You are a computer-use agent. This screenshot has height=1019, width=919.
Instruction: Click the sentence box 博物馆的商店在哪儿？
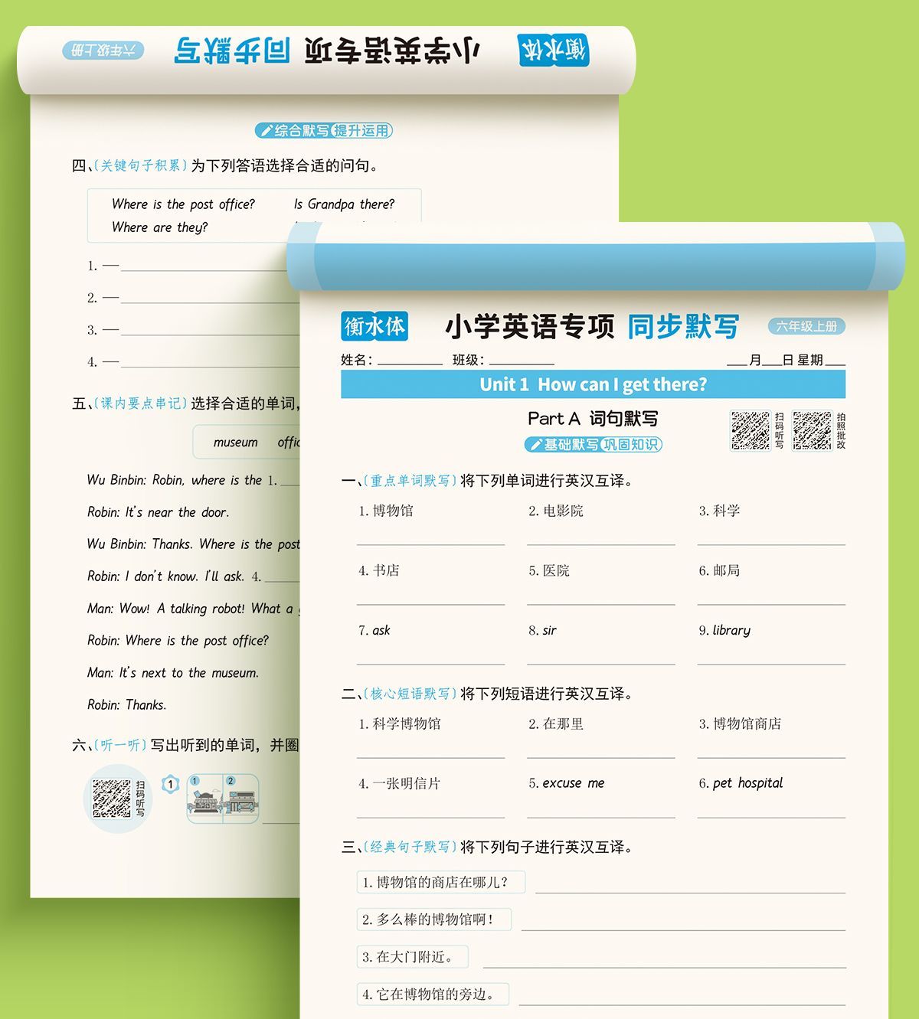tap(441, 882)
